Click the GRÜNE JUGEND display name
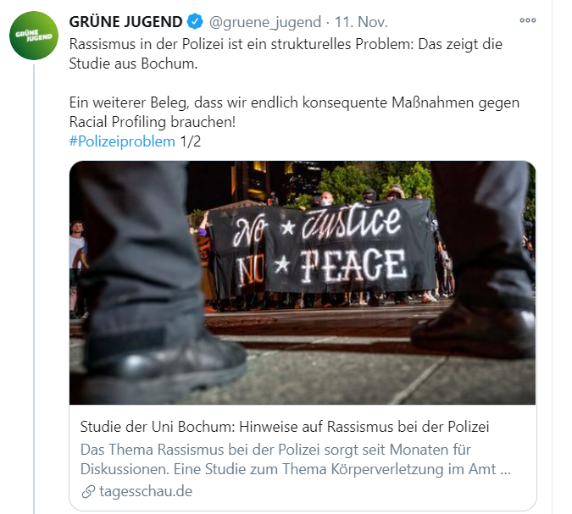The height and width of the screenshot is (514, 572). [125, 22]
